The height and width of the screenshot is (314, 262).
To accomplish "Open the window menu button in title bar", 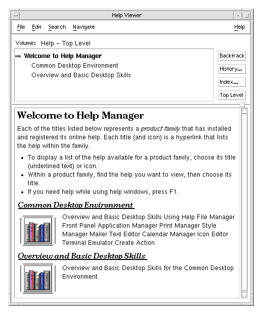I will click(x=16, y=16).
